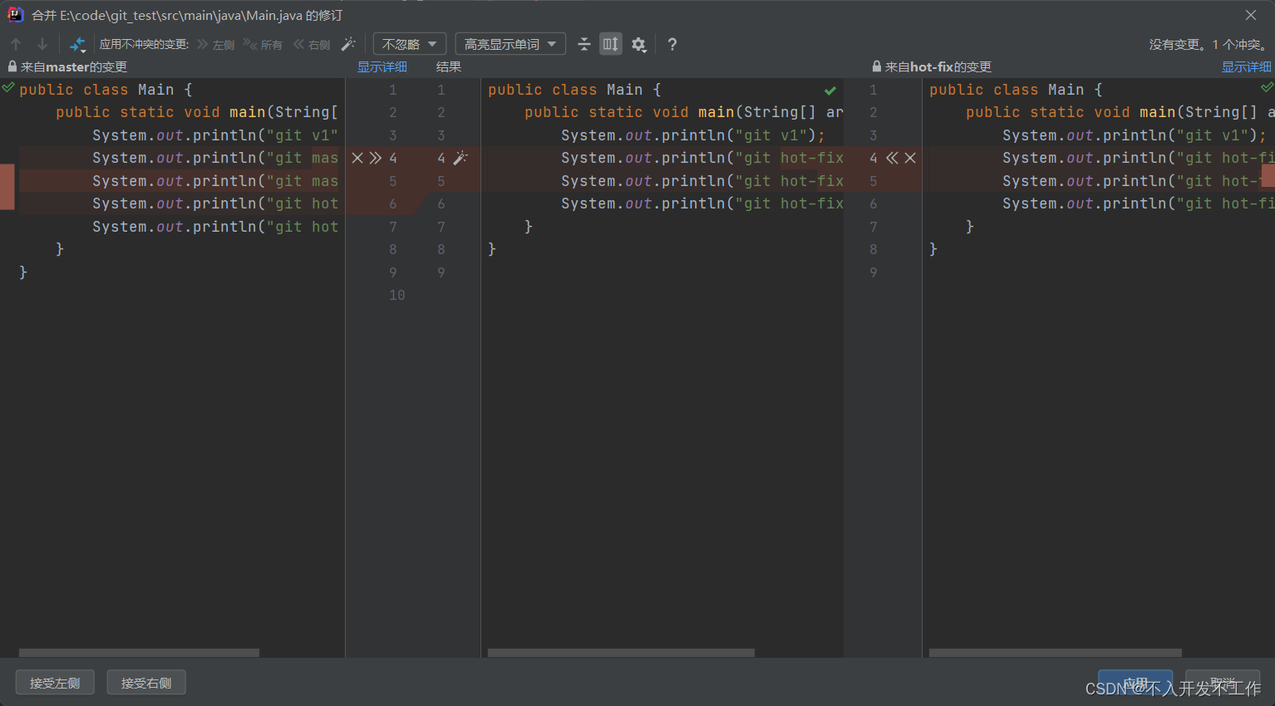This screenshot has width=1275, height=706.
Task: Click the checkmark at master pane corner
Action: point(7,87)
